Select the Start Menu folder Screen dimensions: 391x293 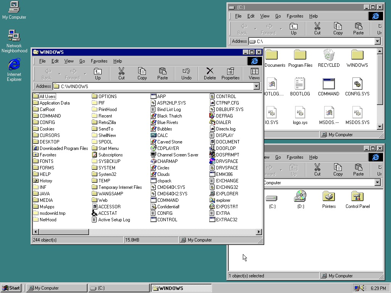point(105,148)
